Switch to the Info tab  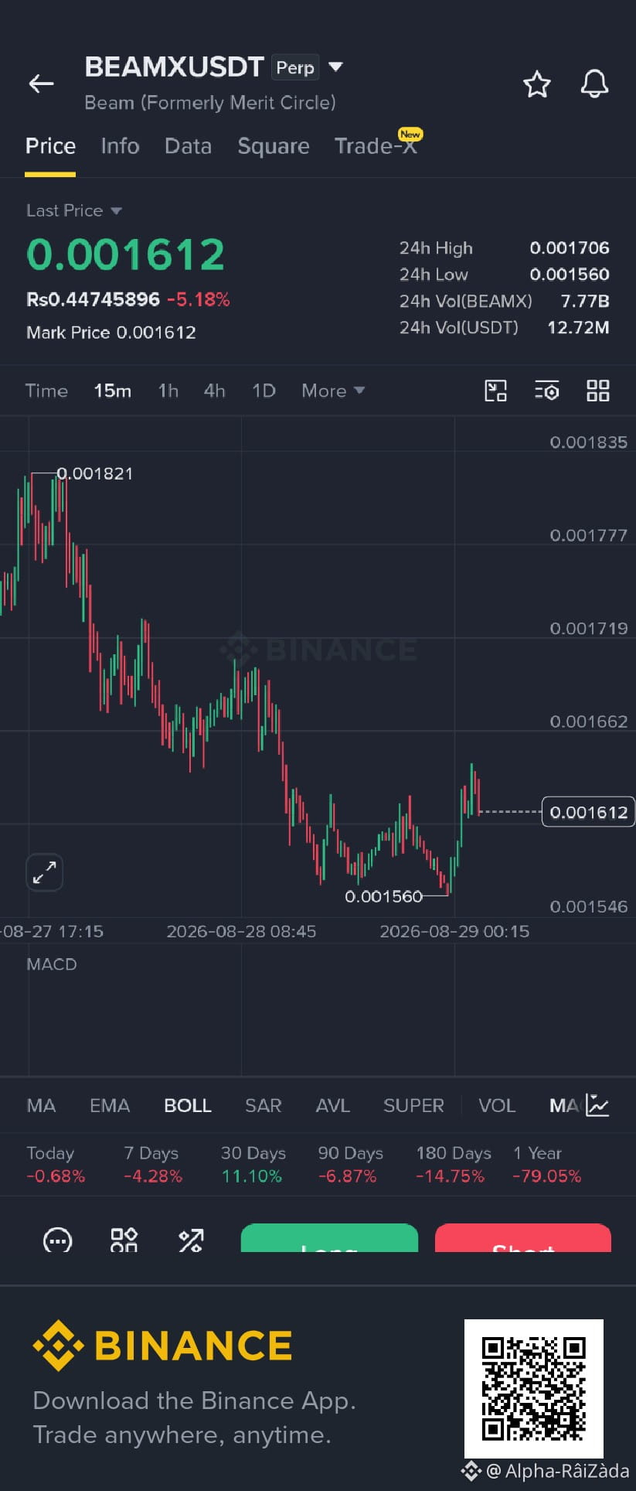pos(120,146)
